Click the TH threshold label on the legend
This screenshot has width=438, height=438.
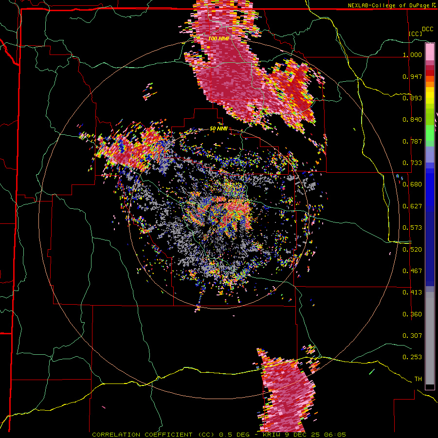[x=418, y=379]
